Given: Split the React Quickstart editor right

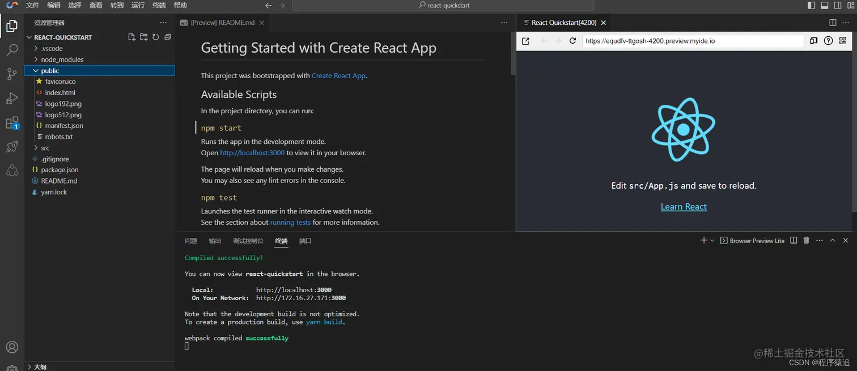Looking at the screenshot, I should tap(833, 23).
